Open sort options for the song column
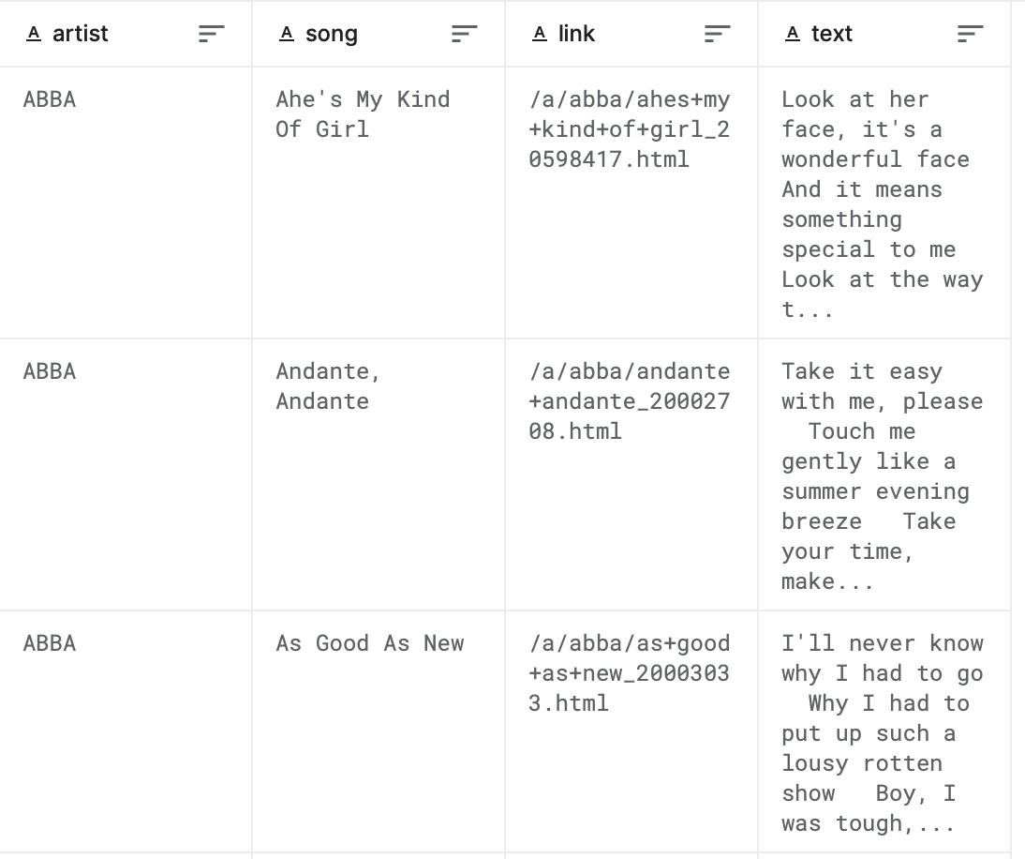The image size is (1025, 859). 464,33
